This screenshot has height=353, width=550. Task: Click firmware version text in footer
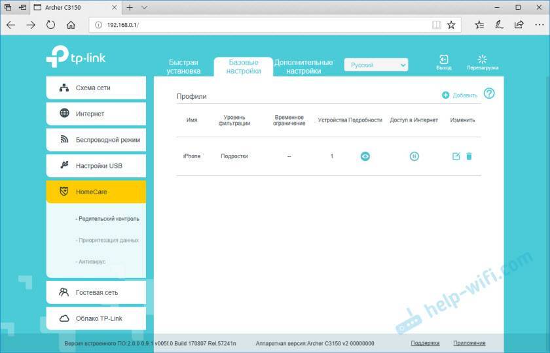point(150,344)
